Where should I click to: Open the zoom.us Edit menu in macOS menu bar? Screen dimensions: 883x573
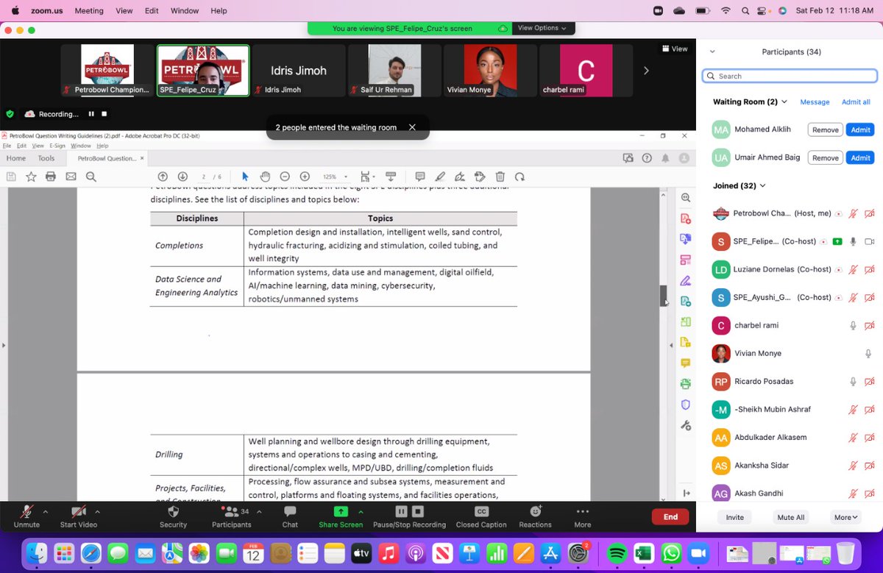[152, 11]
